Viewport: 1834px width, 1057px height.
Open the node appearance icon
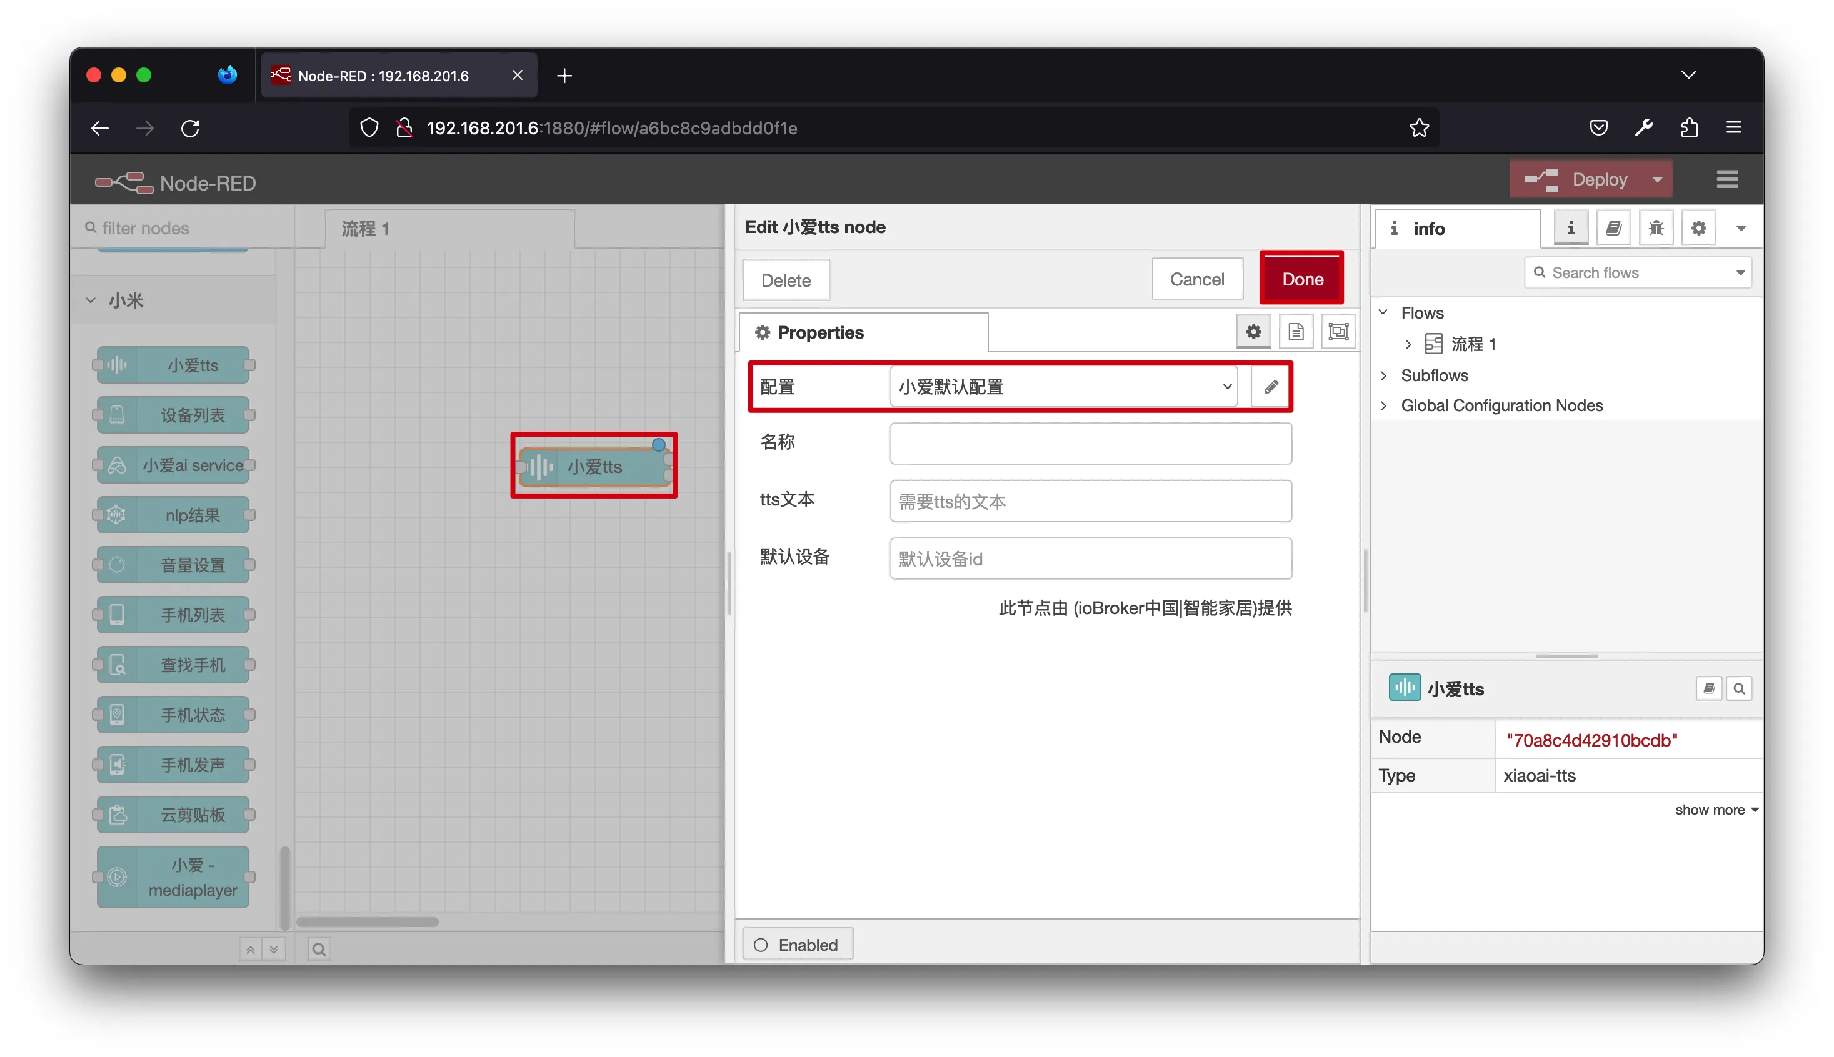point(1338,332)
